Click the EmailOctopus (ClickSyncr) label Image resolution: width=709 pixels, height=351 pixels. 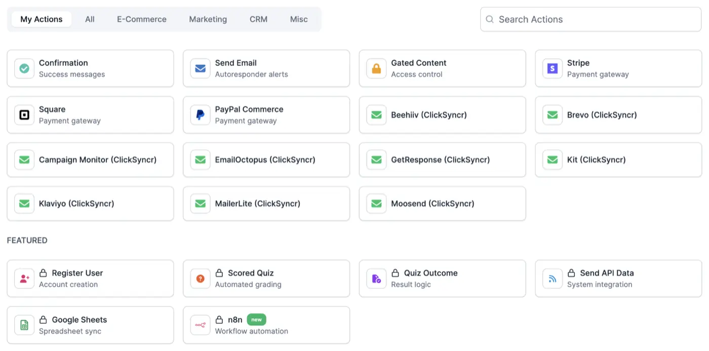tap(265, 160)
